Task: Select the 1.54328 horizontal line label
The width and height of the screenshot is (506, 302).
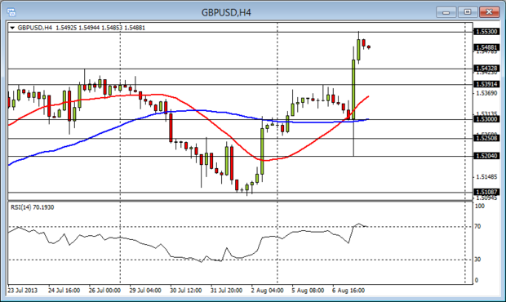Action: coord(486,69)
